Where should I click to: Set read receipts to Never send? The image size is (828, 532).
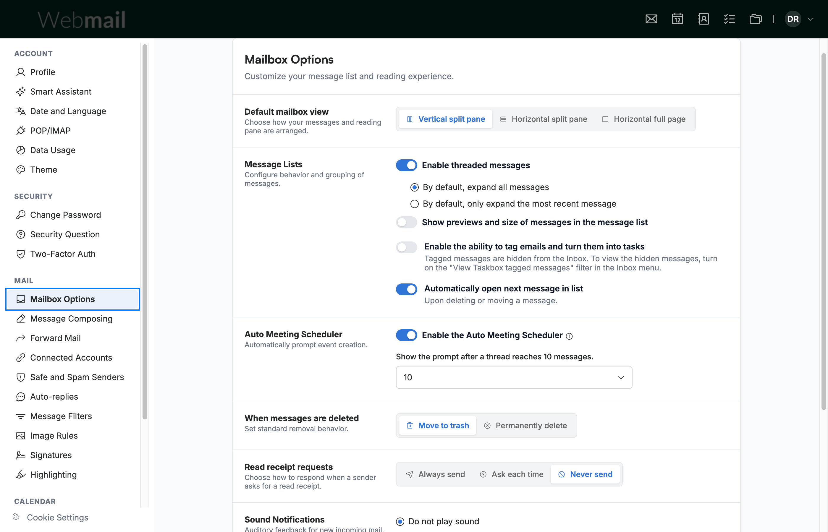click(x=585, y=474)
